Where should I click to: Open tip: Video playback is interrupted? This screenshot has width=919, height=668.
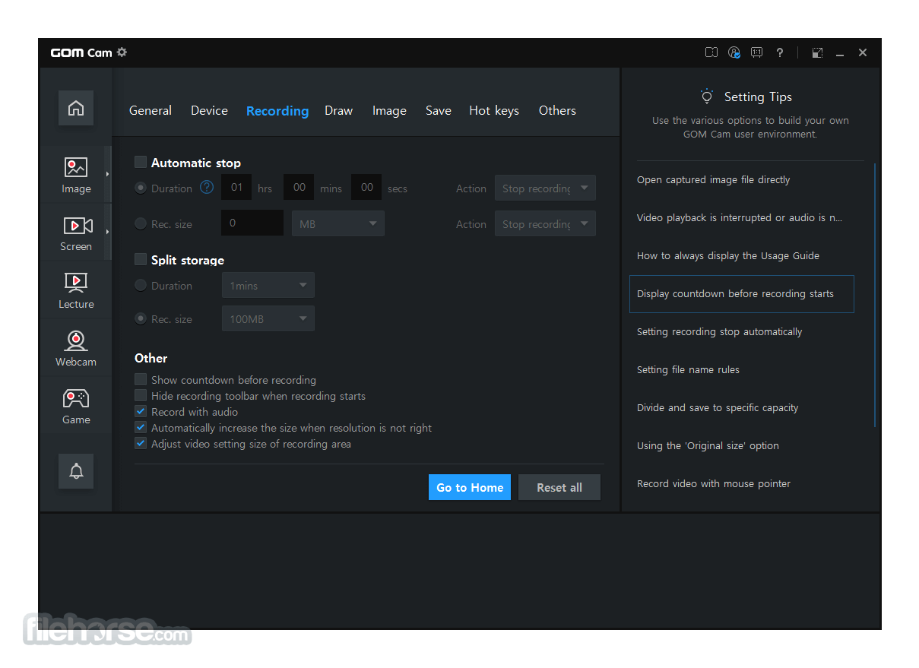click(740, 218)
